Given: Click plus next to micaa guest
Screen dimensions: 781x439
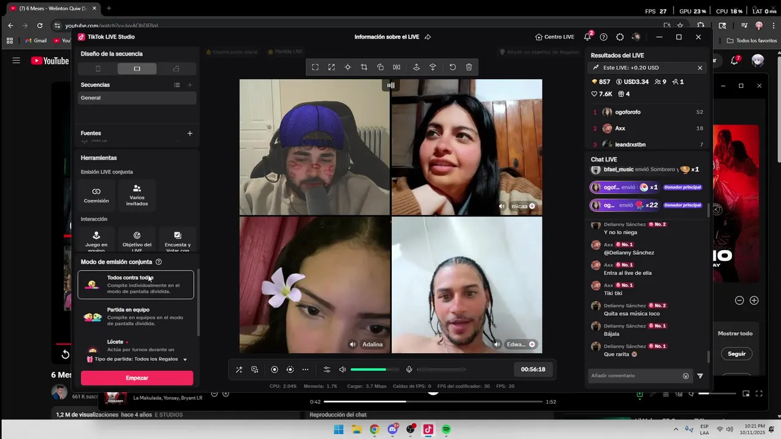Looking at the screenshot, I should pos(532,206).
